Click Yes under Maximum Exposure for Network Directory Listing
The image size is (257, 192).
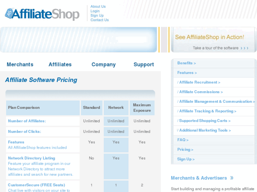tap(142, 158)
